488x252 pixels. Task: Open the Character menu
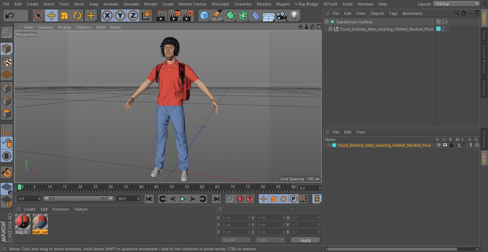tap(243, 4)
